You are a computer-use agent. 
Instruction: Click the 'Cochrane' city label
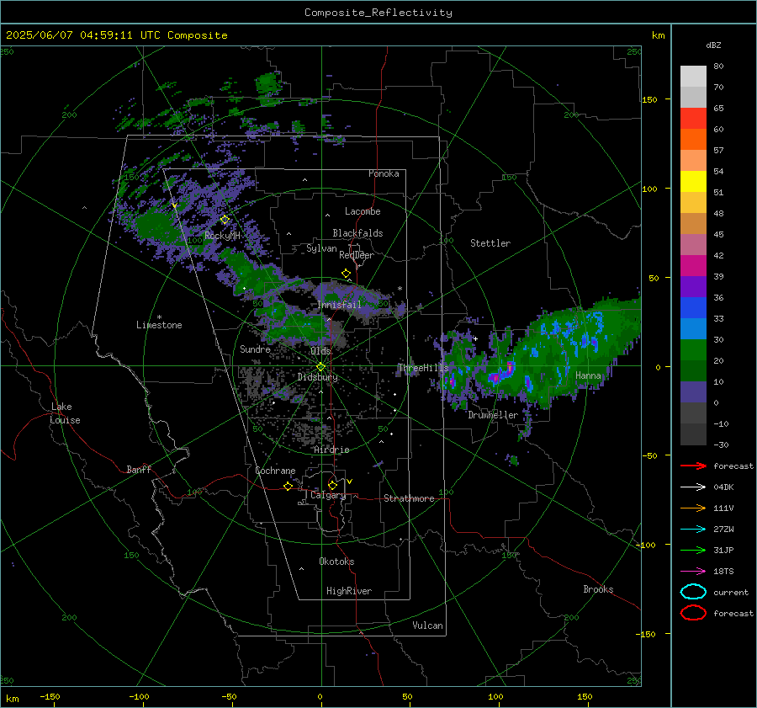(x=275, y=471)
